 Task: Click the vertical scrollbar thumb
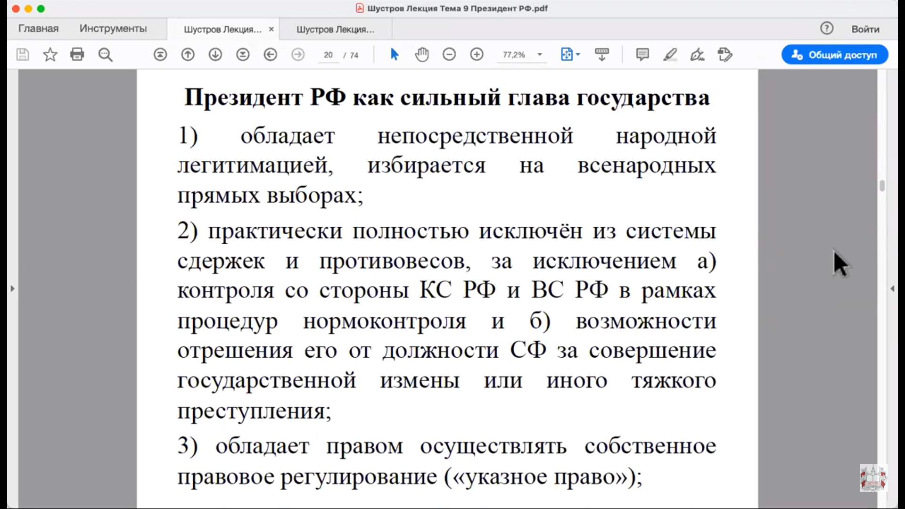click(x=882, y=186)
